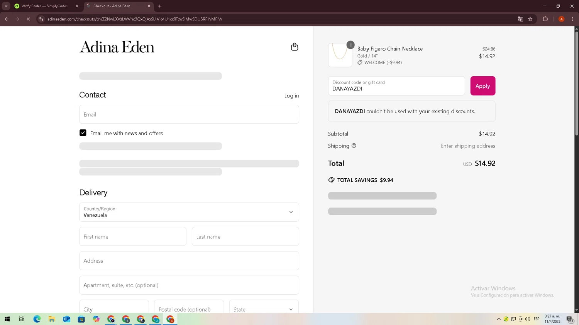This screenshot has height=325, width=579.
Task: Open the network icon in system tray
Action: pyautogui.click(x=513, y=319)
